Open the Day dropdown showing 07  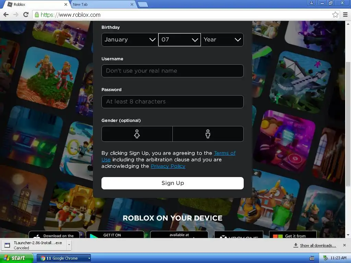(180, 40)
